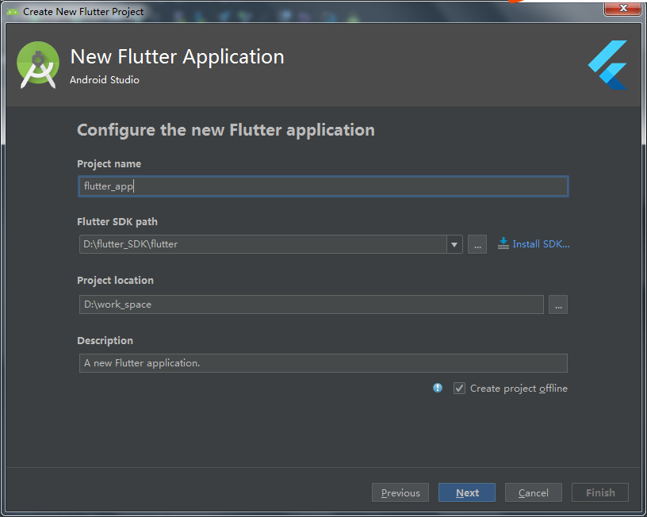Click the Flutter logo icon

(607, 65)
